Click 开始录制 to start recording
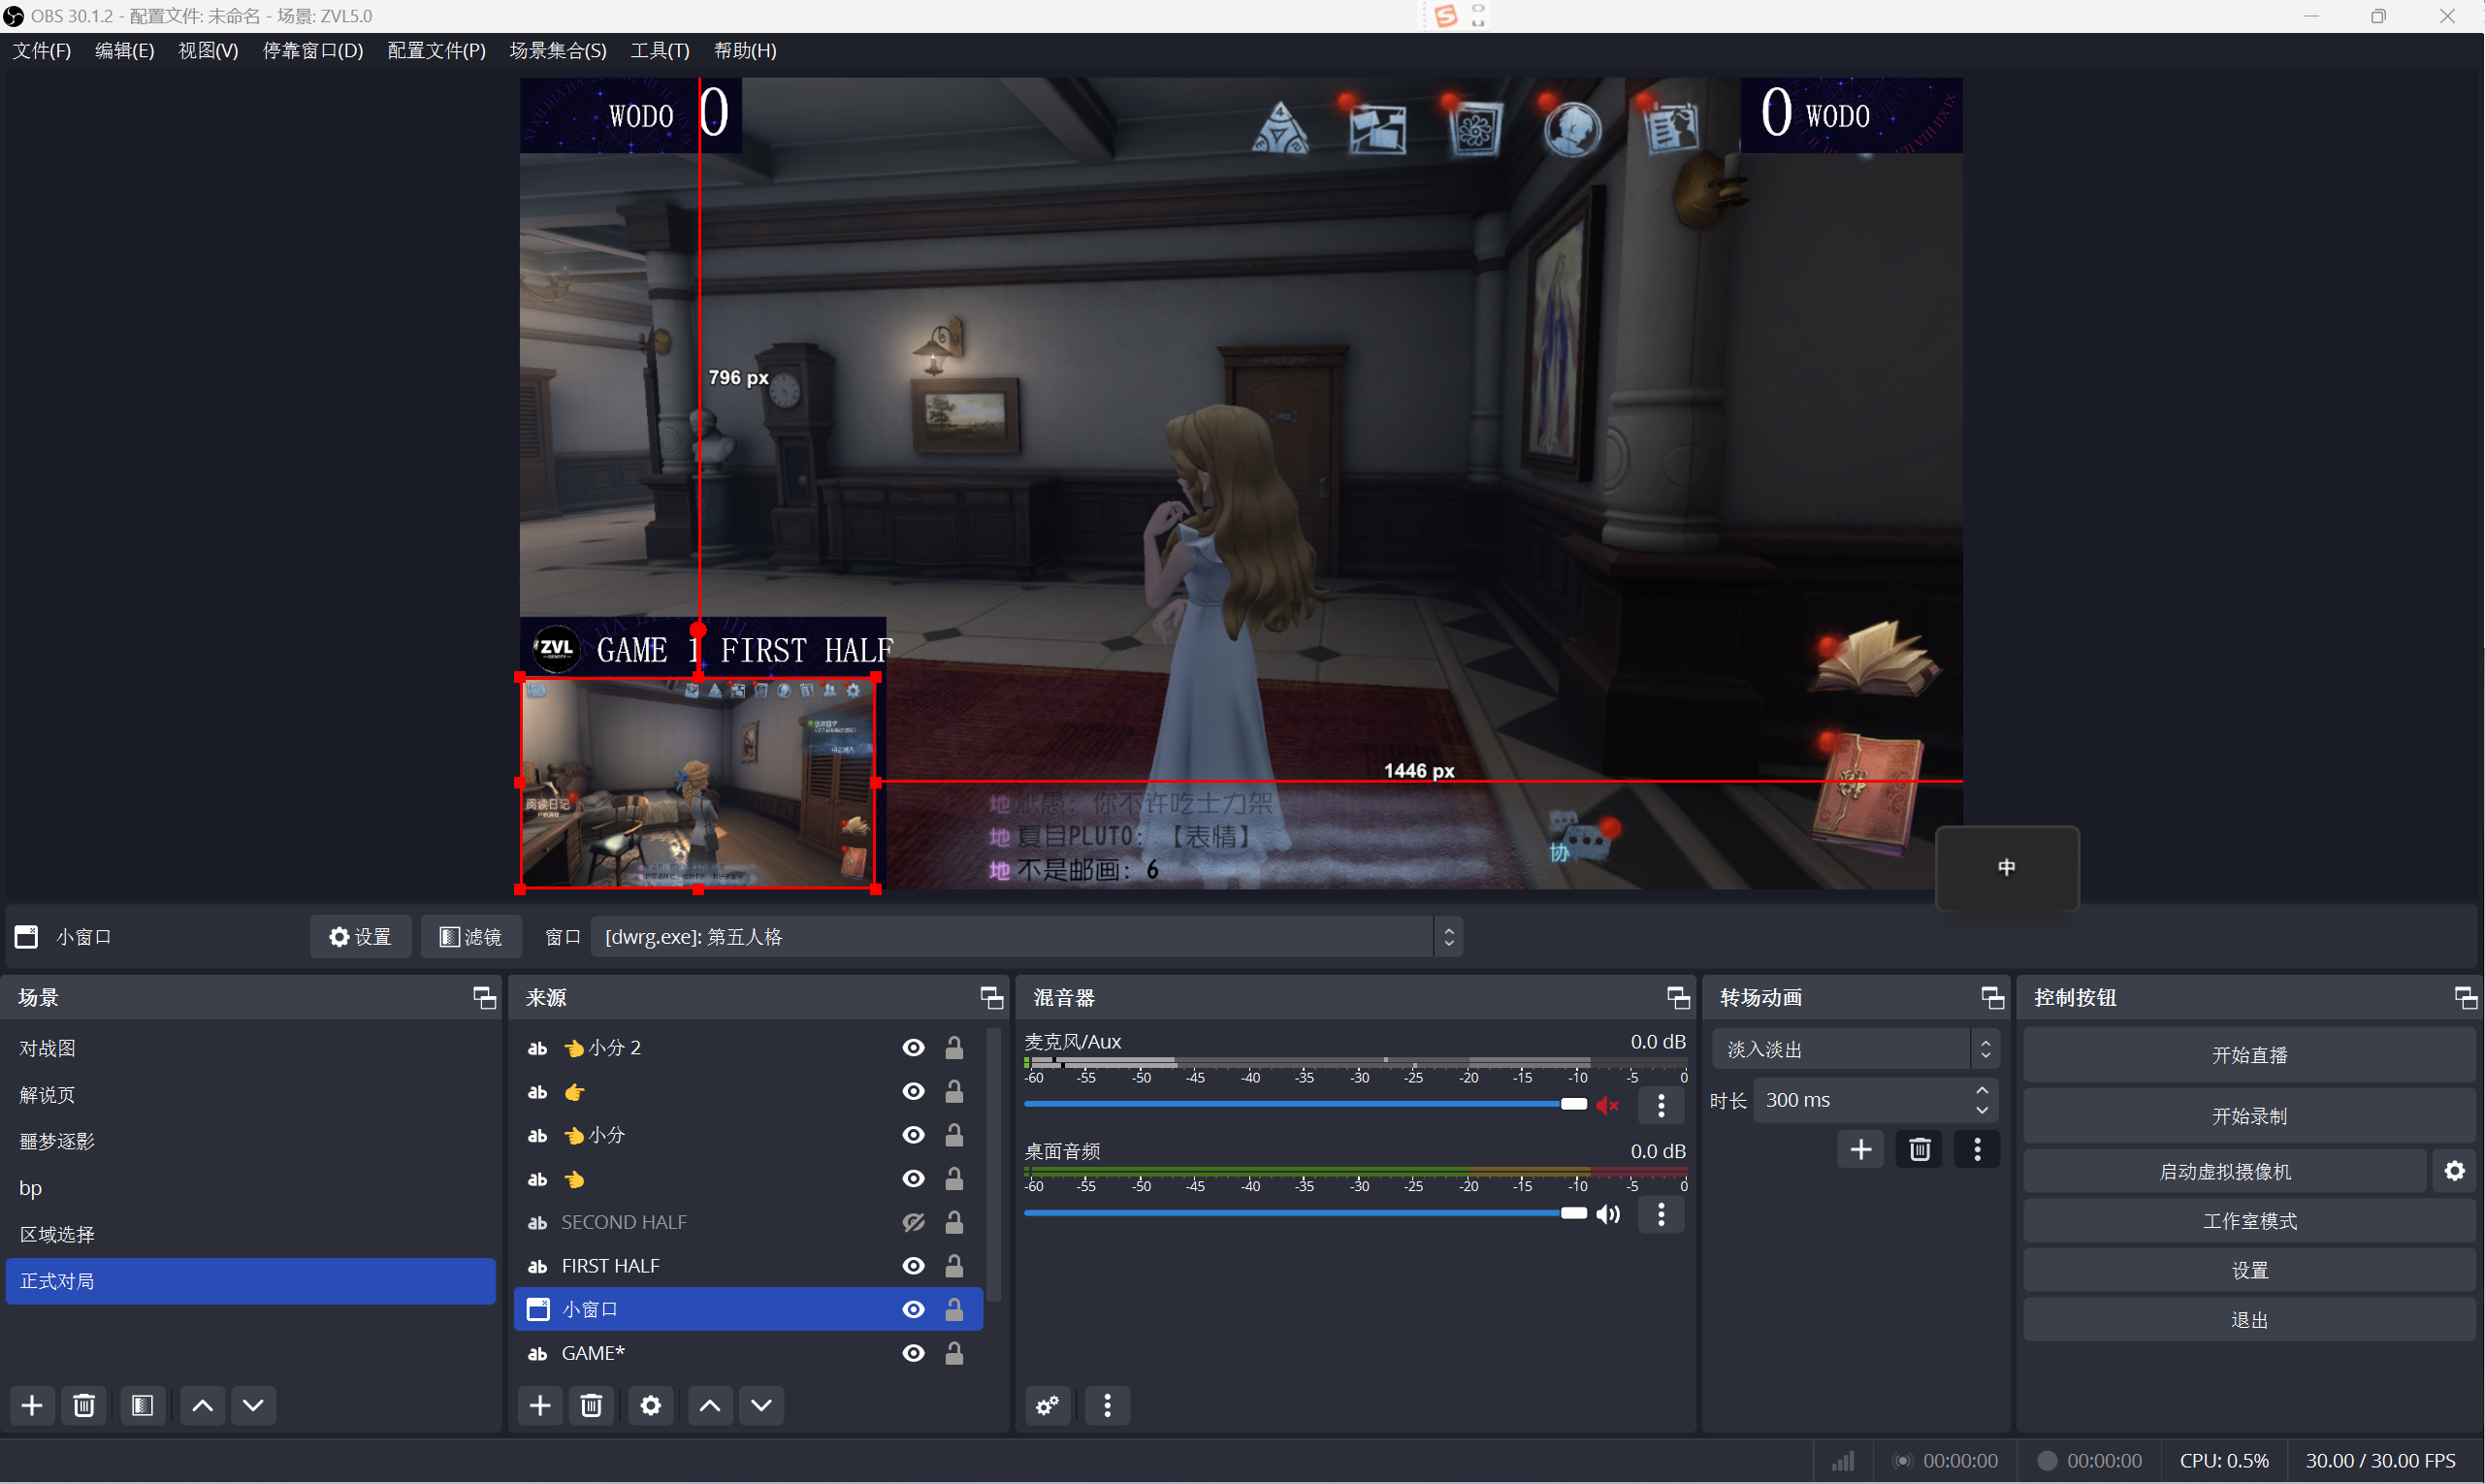 click(2249, 1115)
